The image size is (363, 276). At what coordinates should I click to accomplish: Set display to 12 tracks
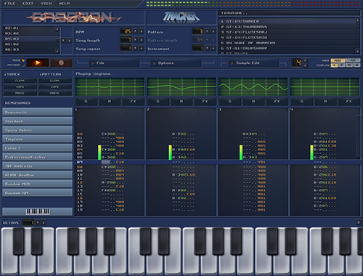tap(349, 65)
